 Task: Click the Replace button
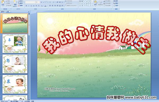[x=116, y=3]
